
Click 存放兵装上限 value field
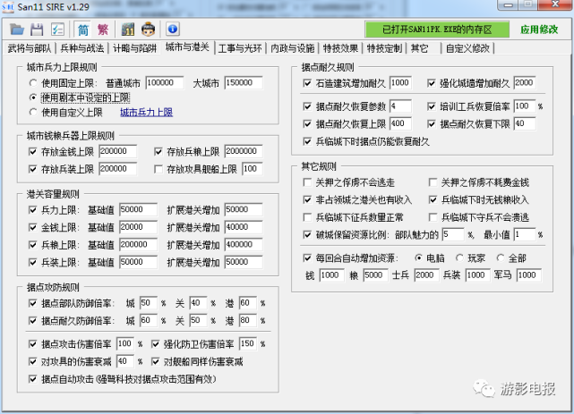(x=118, y=168)
